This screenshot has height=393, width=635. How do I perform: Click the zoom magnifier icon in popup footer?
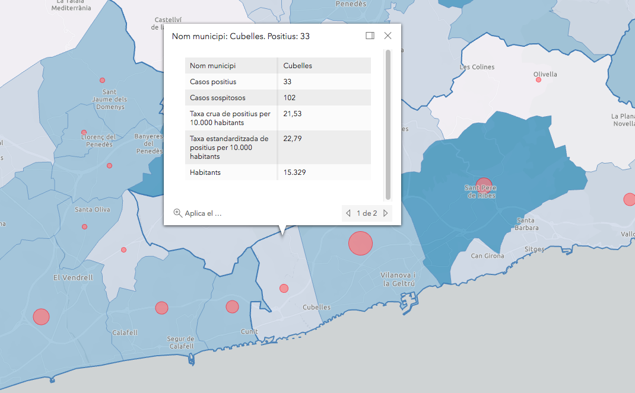click(x=177, y=213)
